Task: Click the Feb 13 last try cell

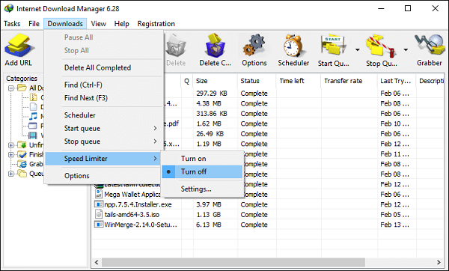Action: click(395, 225)
